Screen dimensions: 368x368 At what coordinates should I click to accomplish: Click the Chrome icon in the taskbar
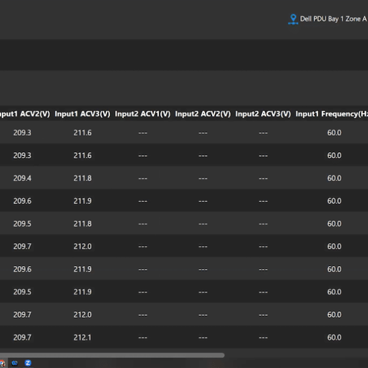tap(3, 364)
